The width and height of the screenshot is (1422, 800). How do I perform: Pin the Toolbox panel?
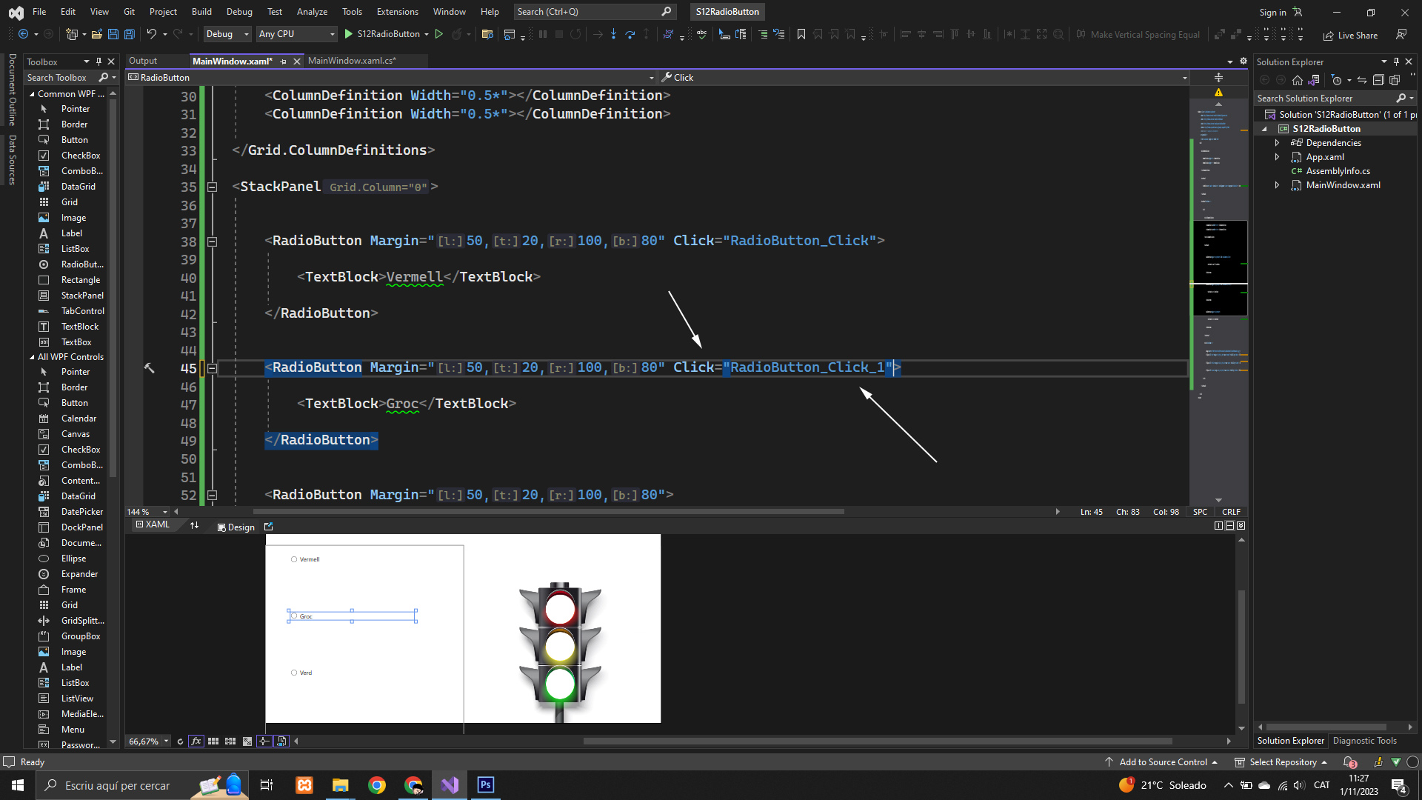pos(99,61)
